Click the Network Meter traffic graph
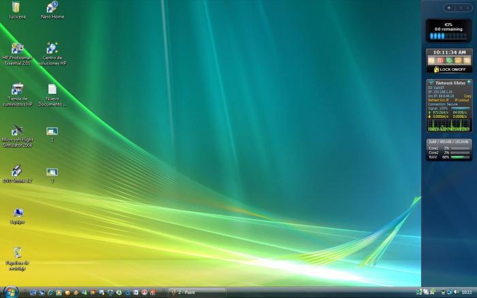Viewport: 477px width, 298px height. 448,125
